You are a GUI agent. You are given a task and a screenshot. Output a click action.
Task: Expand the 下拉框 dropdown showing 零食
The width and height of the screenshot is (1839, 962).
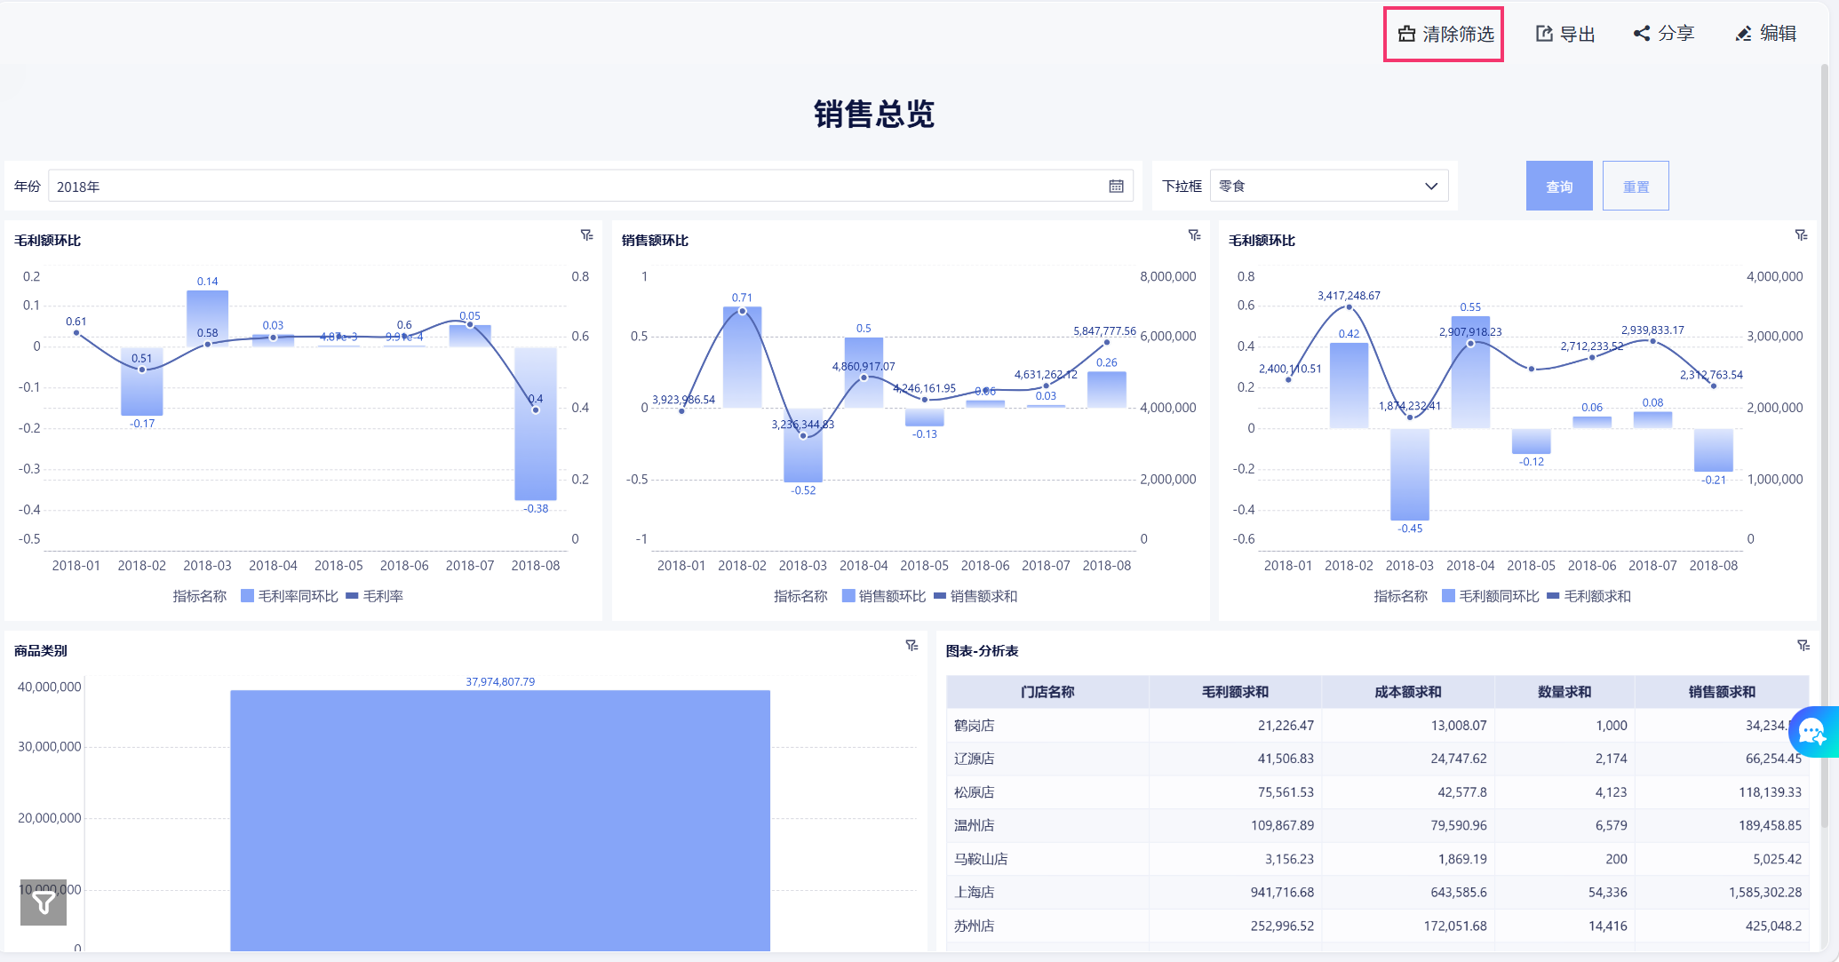[1329, 186]
